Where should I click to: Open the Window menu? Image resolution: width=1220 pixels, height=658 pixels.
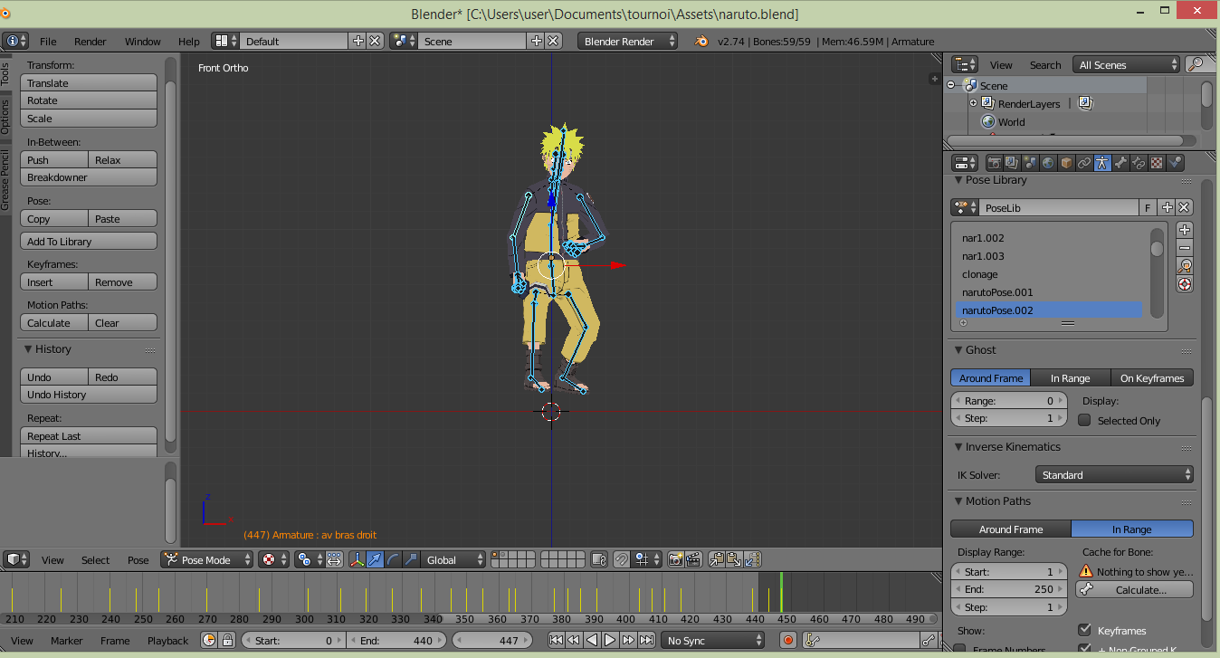[x=143, y=41]
